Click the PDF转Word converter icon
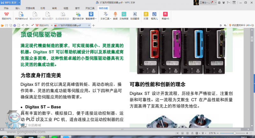This screenshot has height=138, width=255. (x=21, y=16)
